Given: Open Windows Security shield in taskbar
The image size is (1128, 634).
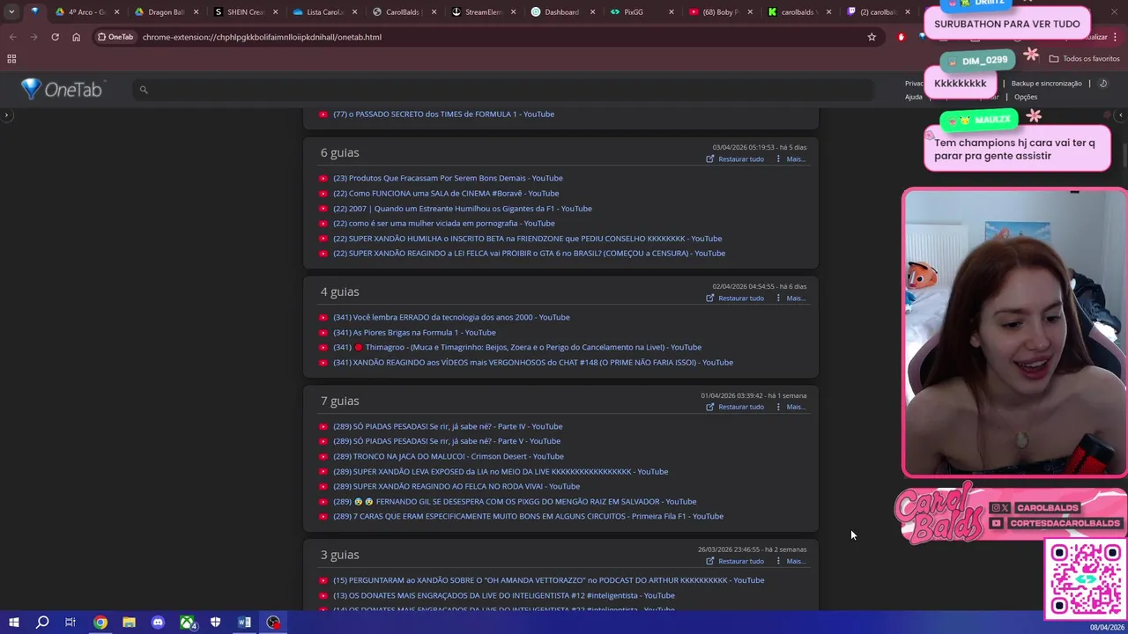Looking at the screenshot, I should click(x=215, y=623).
